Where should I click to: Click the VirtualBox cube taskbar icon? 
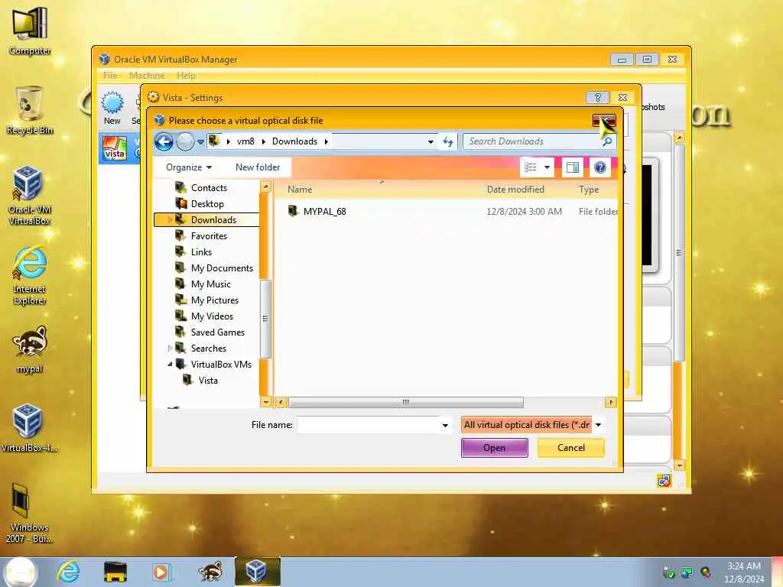click(257, 572)
